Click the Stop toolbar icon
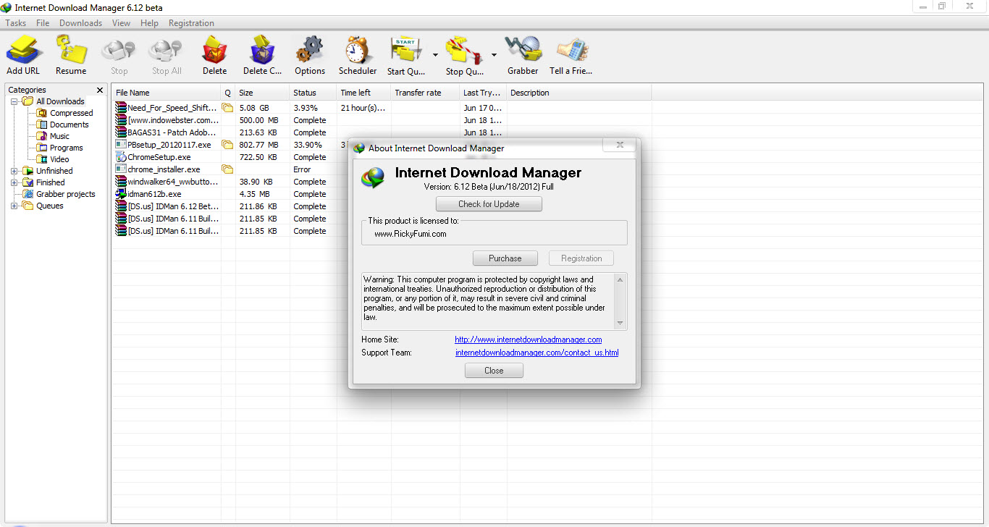 click(119, 50)
